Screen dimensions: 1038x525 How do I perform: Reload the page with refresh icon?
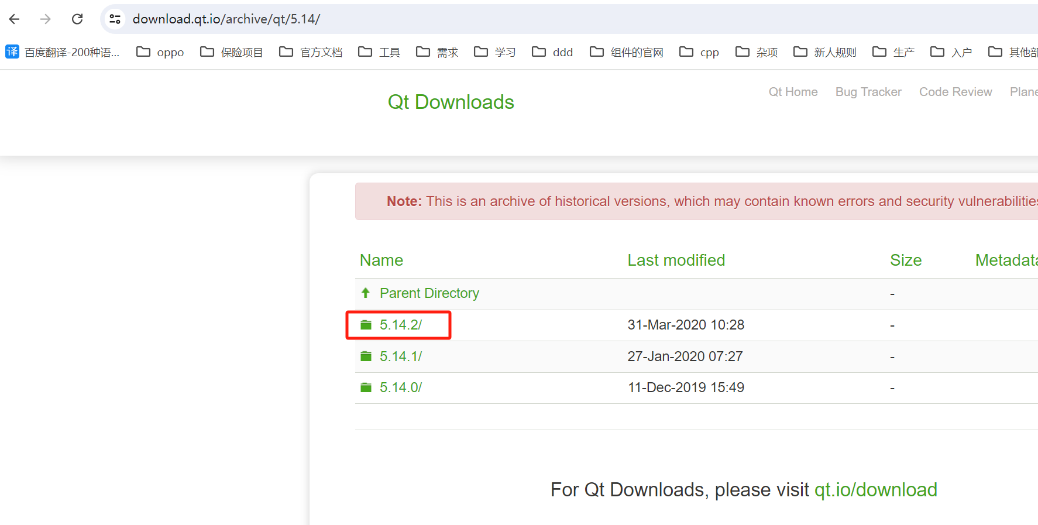77,19
